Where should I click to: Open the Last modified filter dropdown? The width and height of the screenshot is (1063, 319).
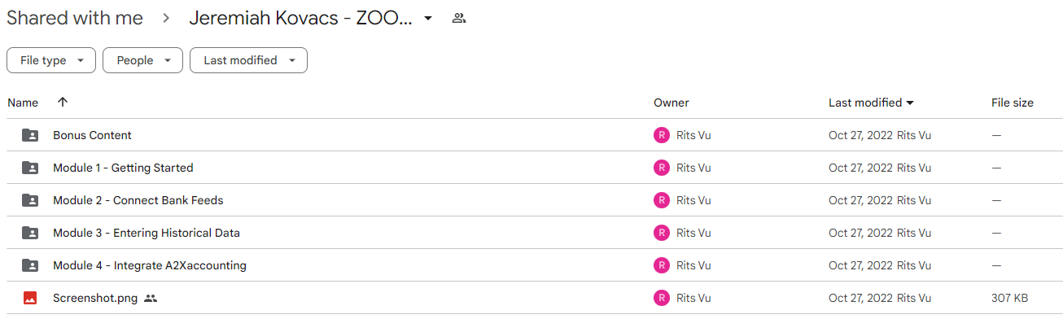point(248,60)
